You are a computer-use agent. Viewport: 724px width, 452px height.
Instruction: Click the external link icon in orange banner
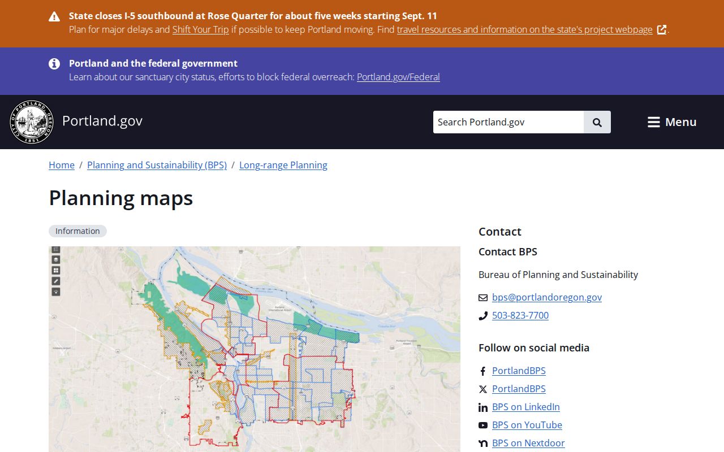tap(662, 30)
